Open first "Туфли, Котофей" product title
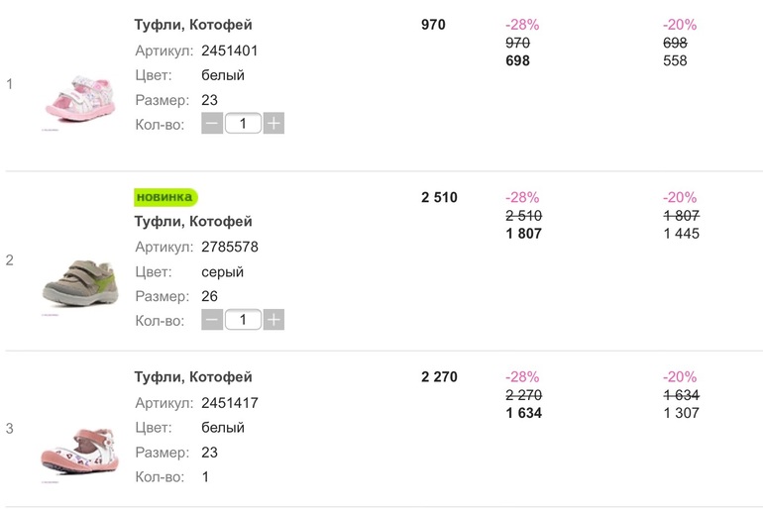 [193, 25]
